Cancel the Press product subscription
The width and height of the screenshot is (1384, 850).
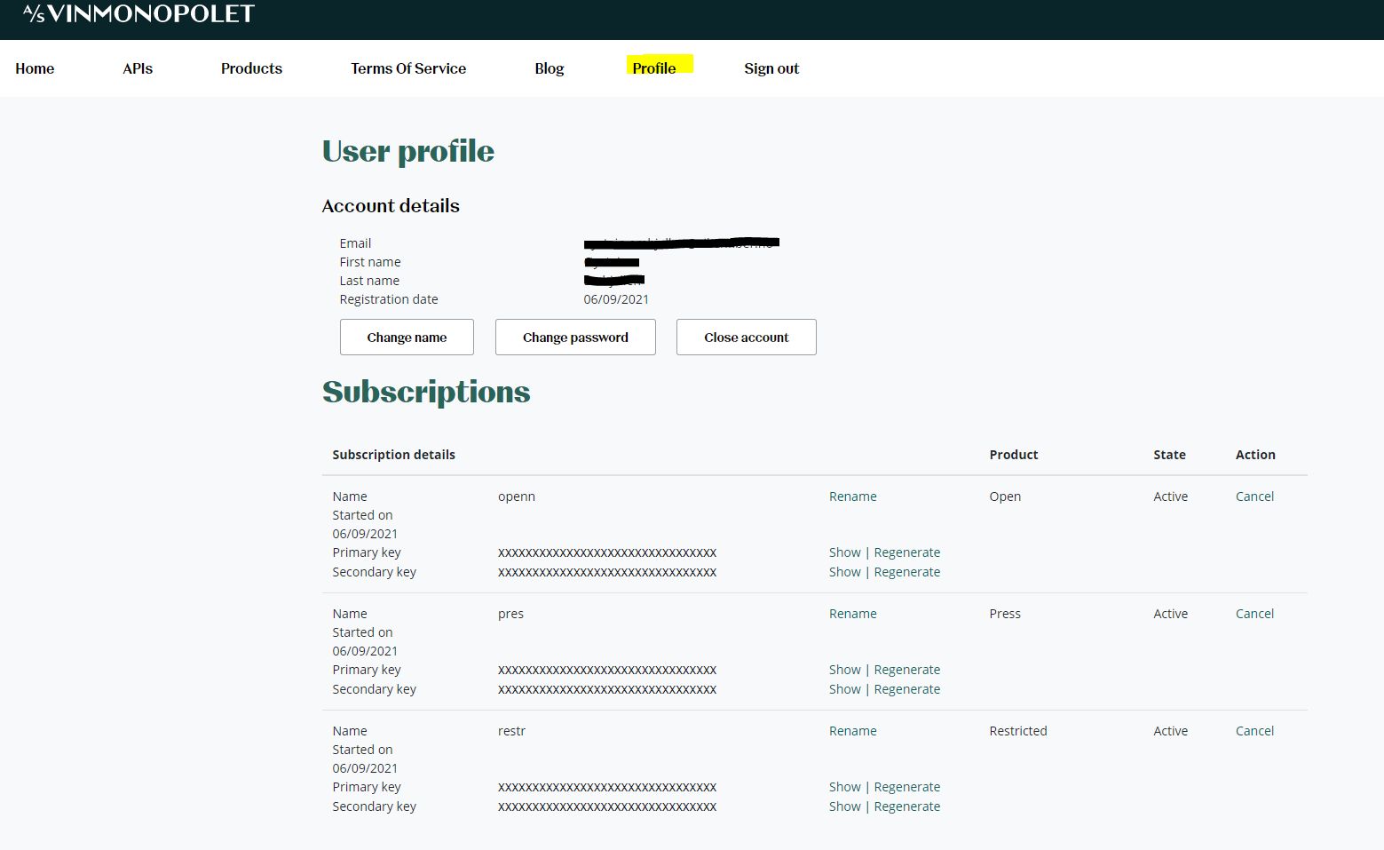point(1254,614)
